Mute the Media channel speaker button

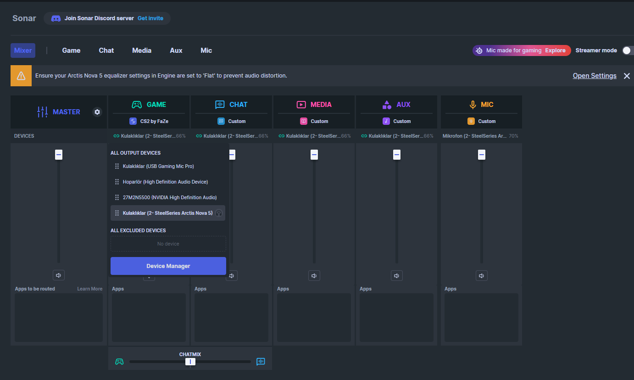point(314,276)
